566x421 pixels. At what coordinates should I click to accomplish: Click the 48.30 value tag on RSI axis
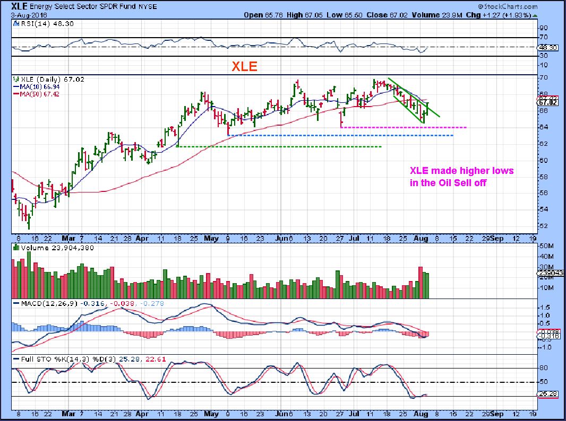pyautogui.click(x=548, y=47)
